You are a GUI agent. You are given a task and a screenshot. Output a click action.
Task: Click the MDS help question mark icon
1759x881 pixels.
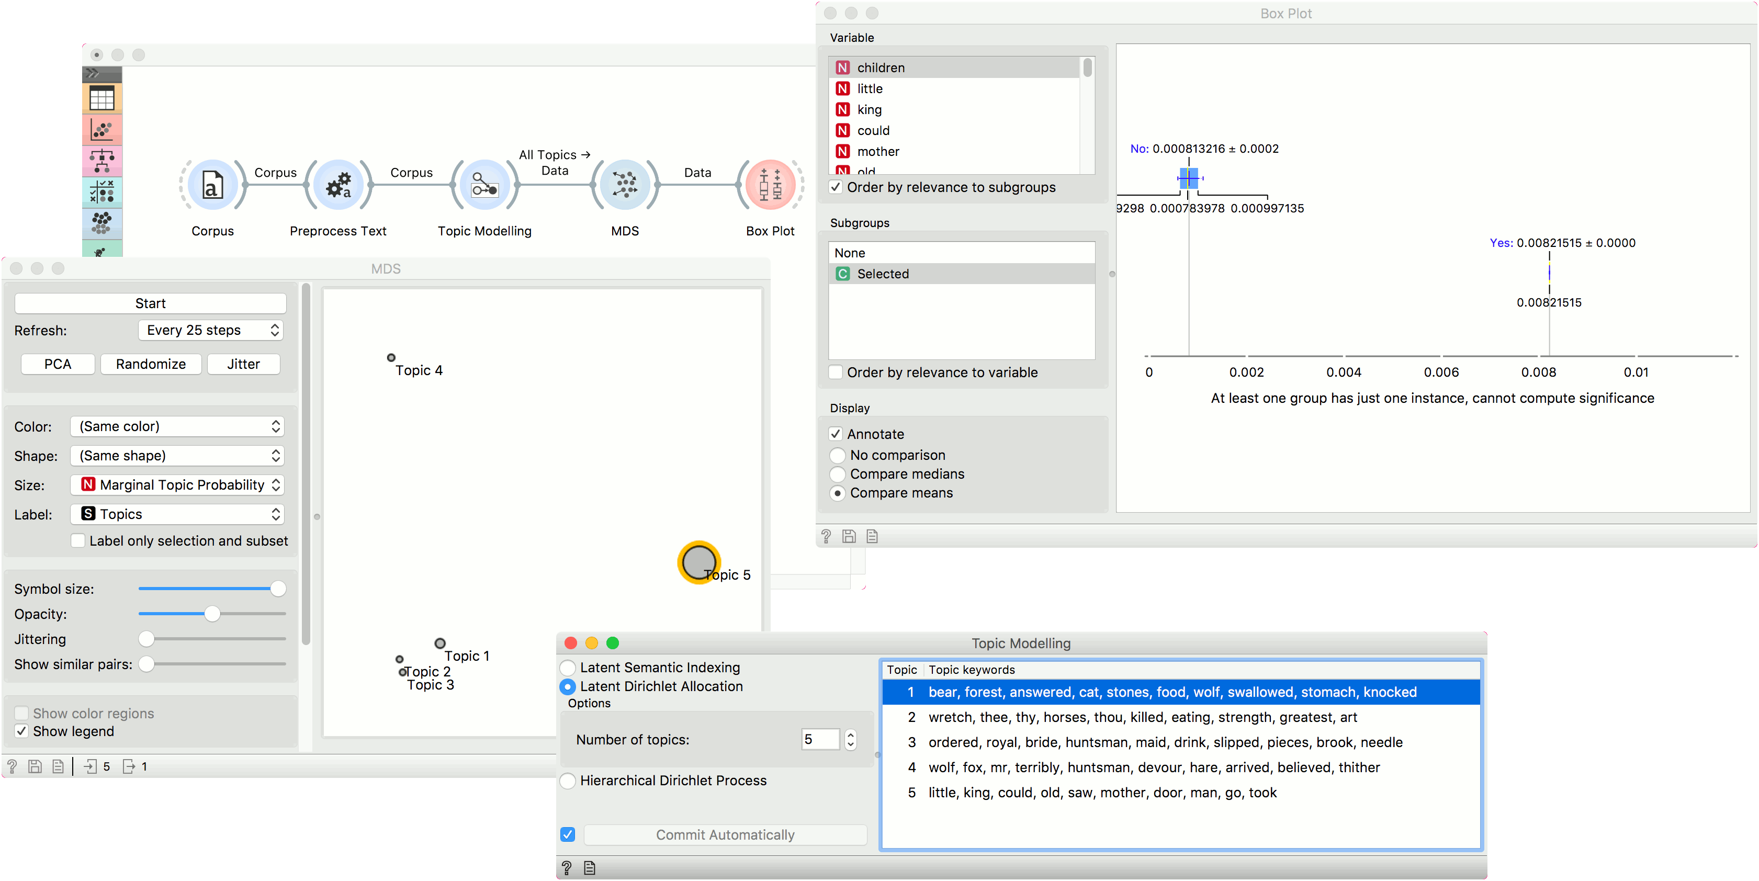point(12,766)
